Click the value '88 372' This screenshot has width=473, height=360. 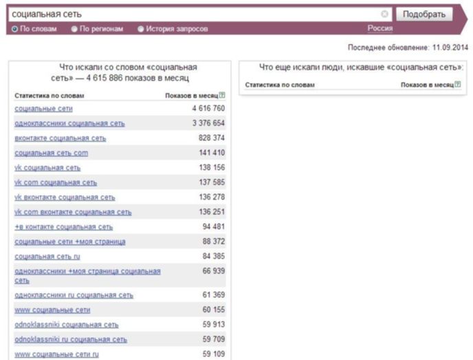coord(214,242)
